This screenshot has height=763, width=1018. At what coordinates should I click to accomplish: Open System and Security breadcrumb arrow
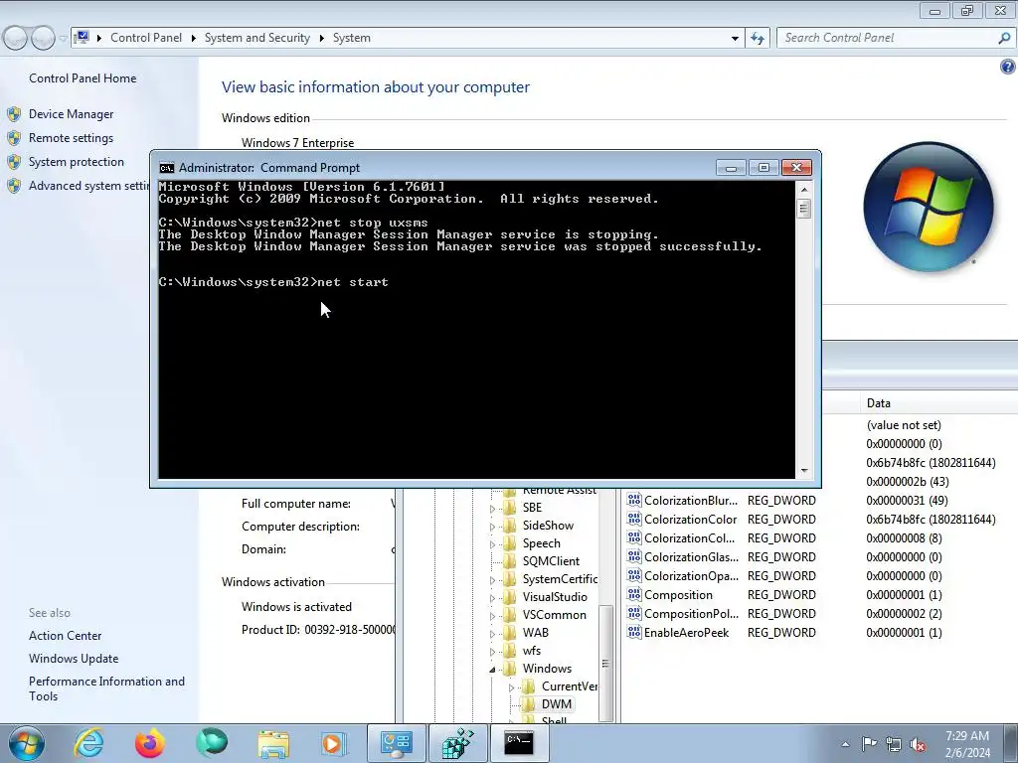click(x=321, y=38)
